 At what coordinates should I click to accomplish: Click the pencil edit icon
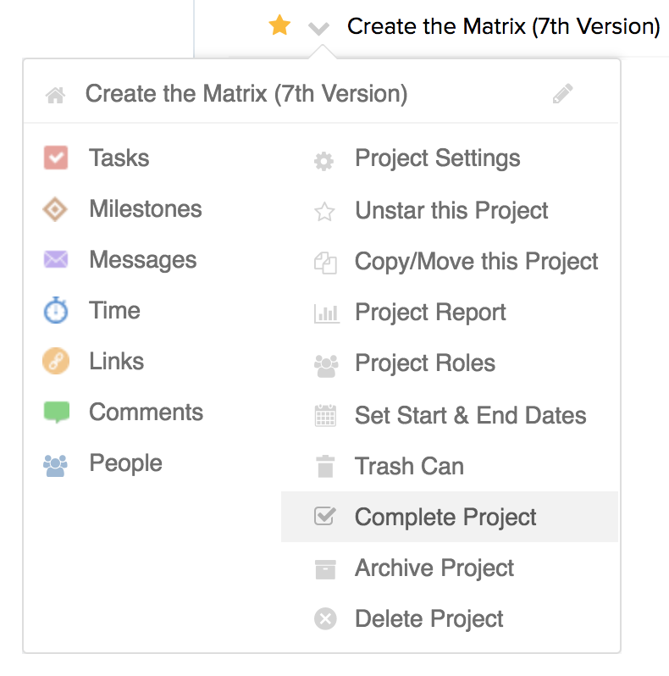click(x=562, y=94)
